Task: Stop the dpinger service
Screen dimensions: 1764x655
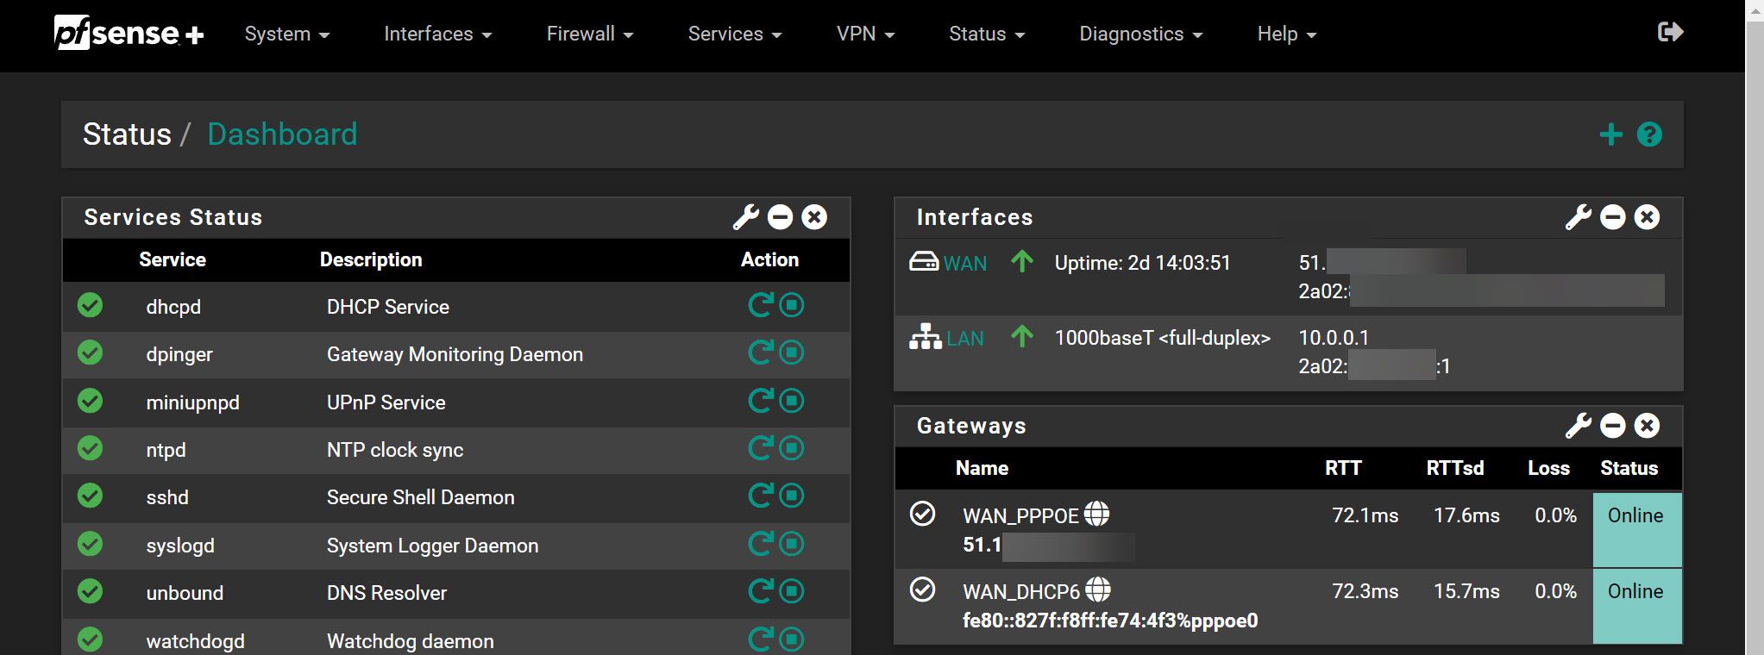Action: pos(792,352)
